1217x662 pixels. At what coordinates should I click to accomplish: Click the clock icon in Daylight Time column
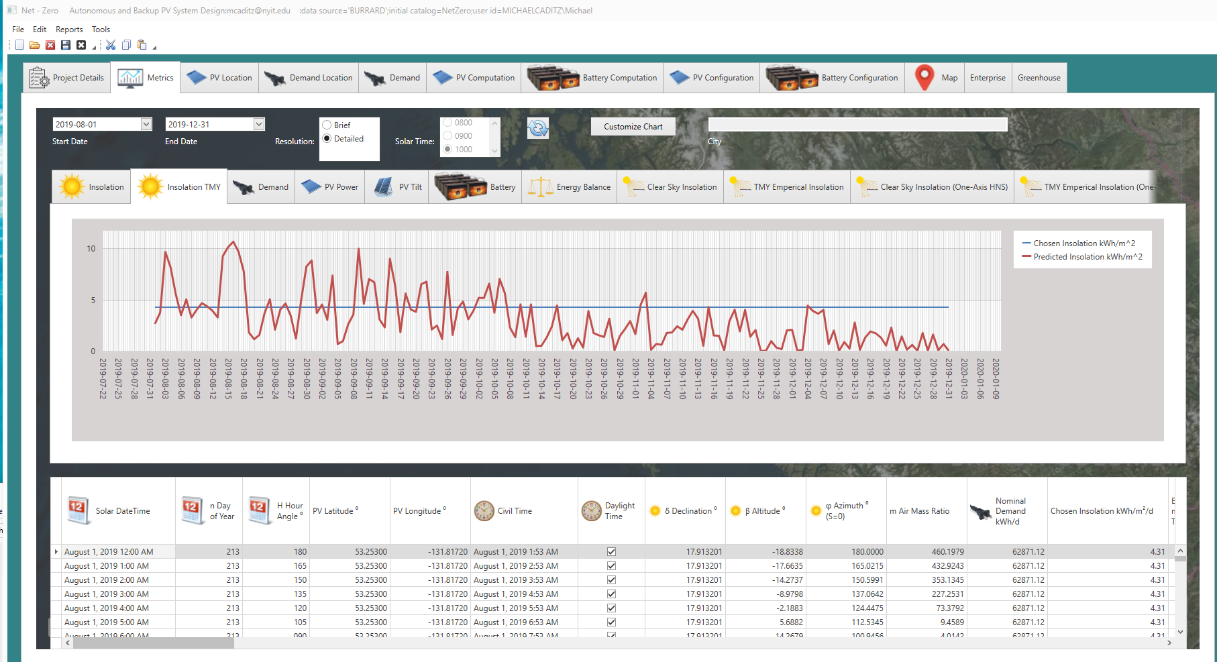click(x=592, y=511)
